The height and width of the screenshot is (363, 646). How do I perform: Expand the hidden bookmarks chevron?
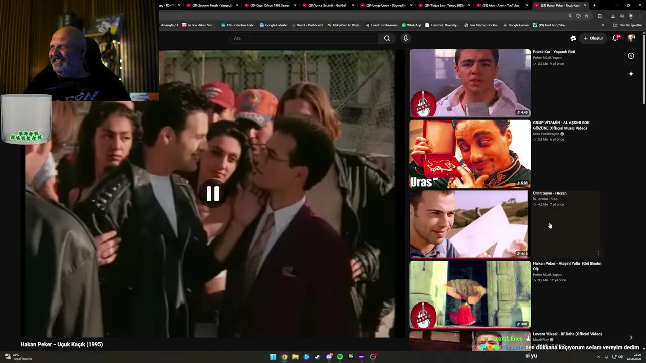coord(603,25)
